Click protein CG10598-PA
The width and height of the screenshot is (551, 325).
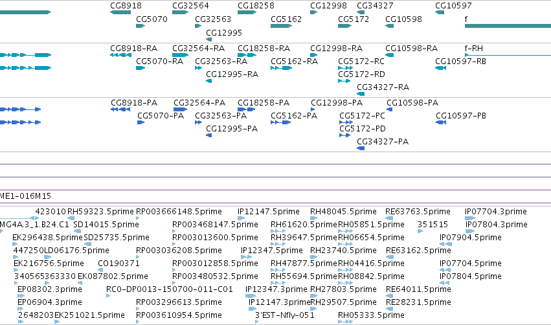click(412, 103)
